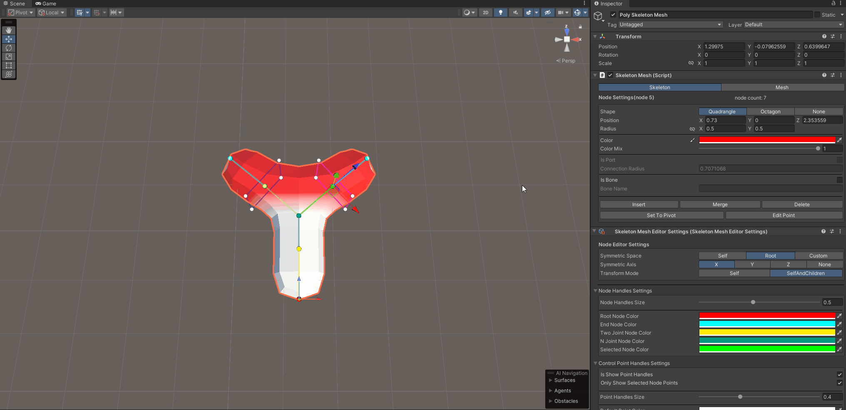Click the Merge button
This screenshot has width=846, height=410.
(720, 205)
